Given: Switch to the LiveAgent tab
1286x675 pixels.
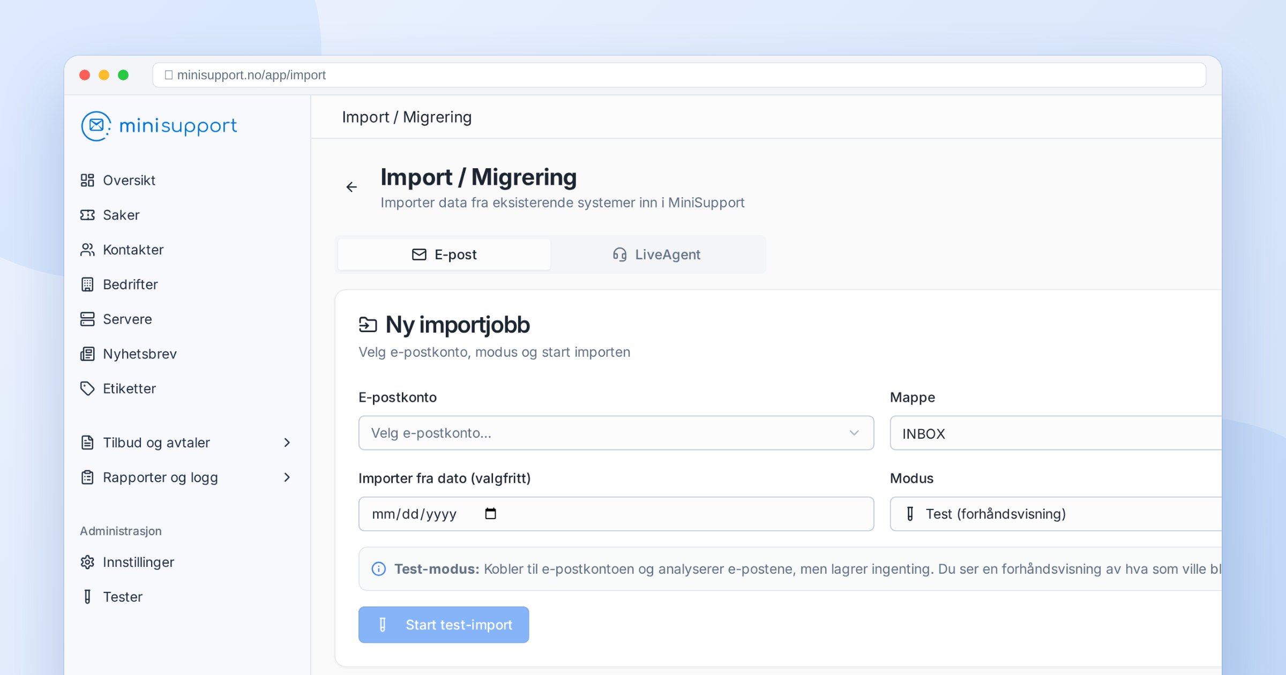Looking at the screenshot, I should (x=657, y=254).
